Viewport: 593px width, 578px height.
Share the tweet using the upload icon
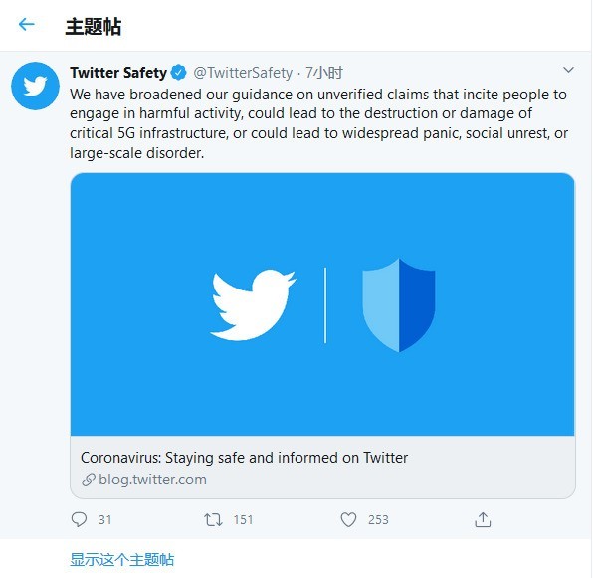pyautogui.click(x=483, y=519)
